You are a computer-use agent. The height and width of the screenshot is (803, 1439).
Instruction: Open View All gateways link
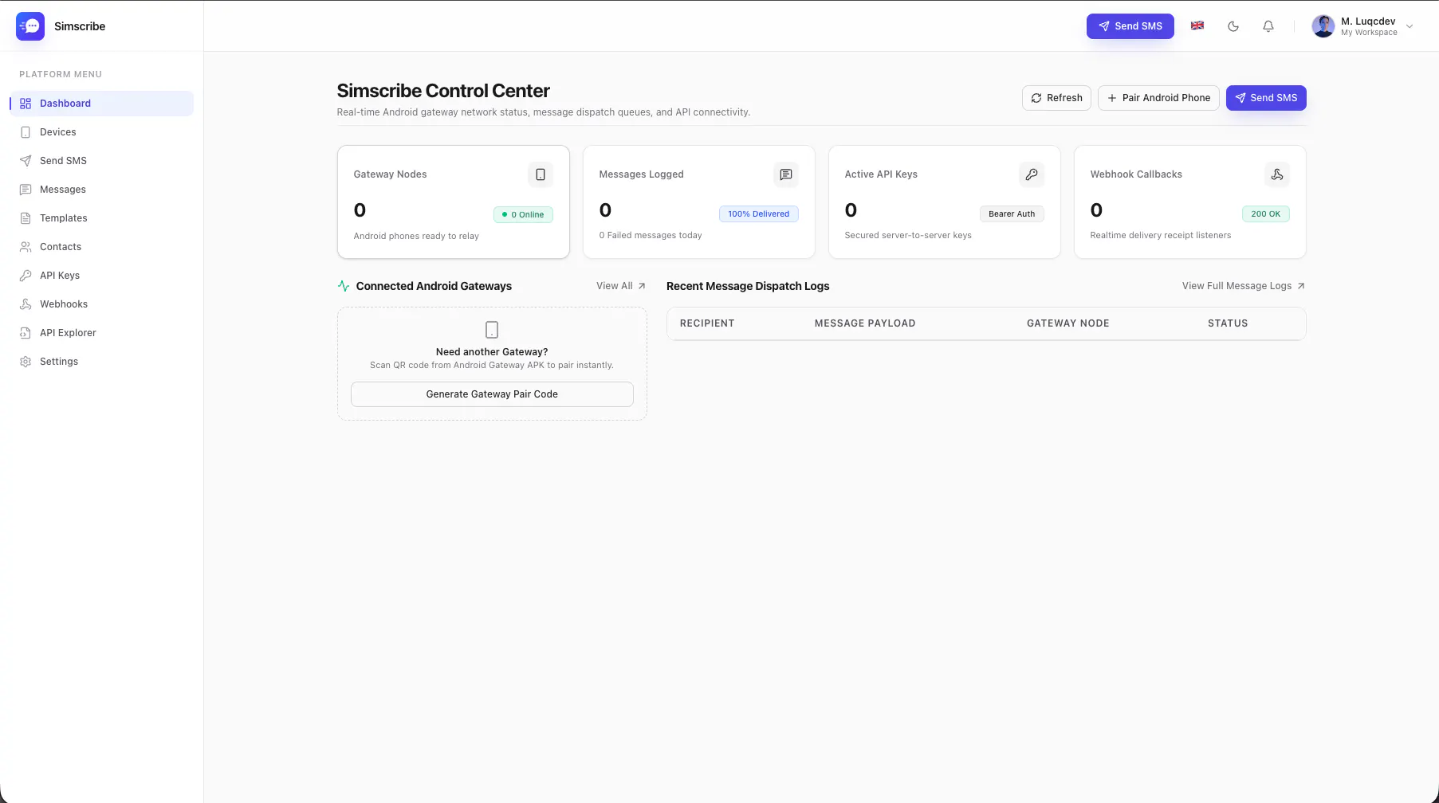(621, 286)
